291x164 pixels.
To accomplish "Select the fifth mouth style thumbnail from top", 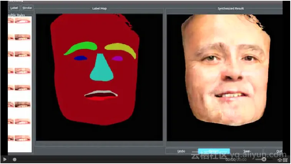I will [22, 88].
